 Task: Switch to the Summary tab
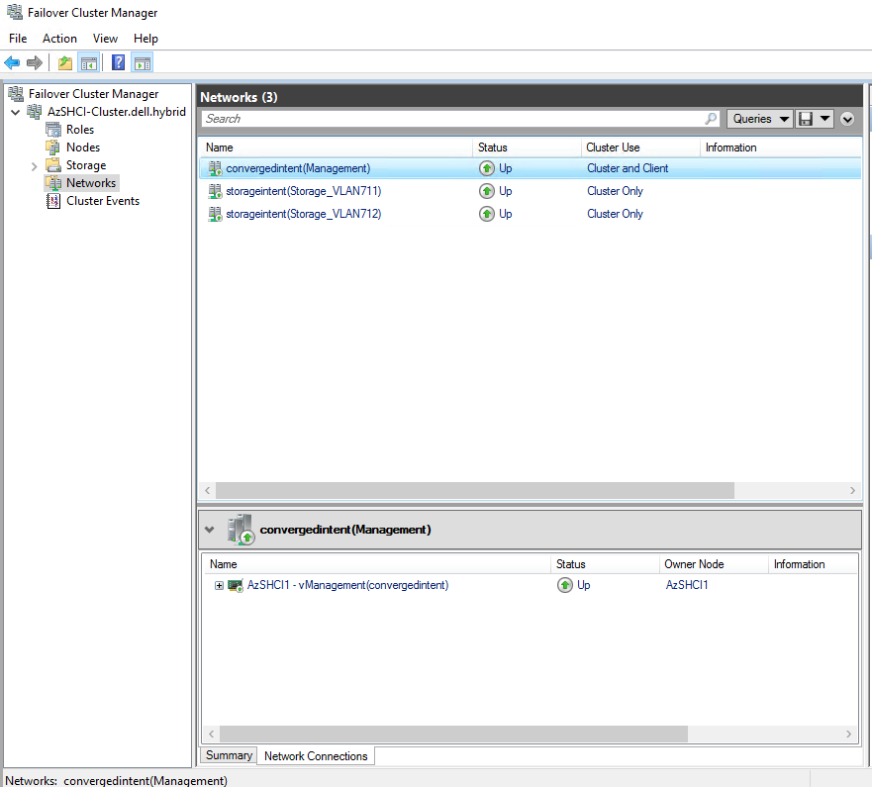coord(229,755)
